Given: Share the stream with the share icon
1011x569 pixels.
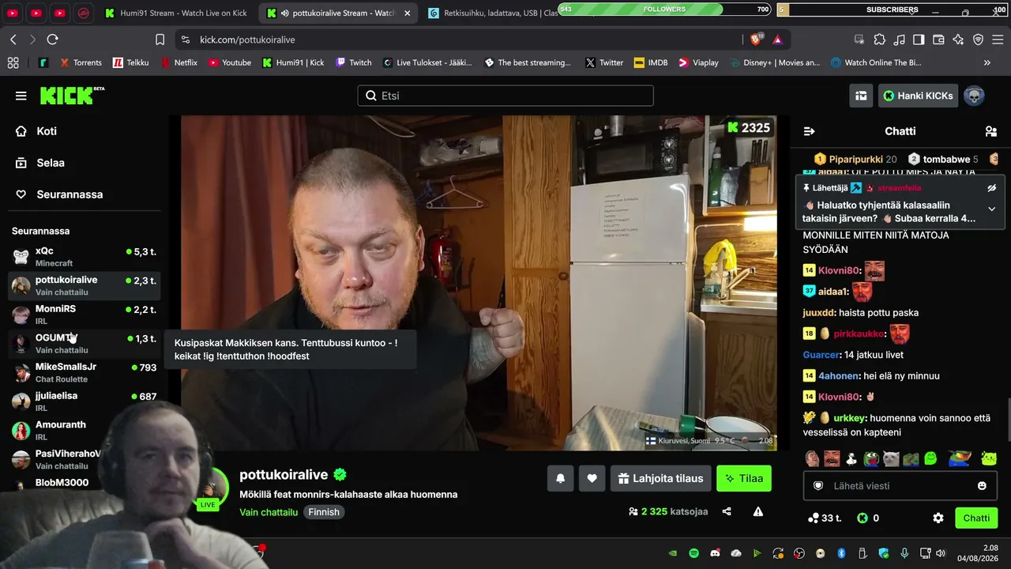Looking at the screenshot, I should 727,511.
